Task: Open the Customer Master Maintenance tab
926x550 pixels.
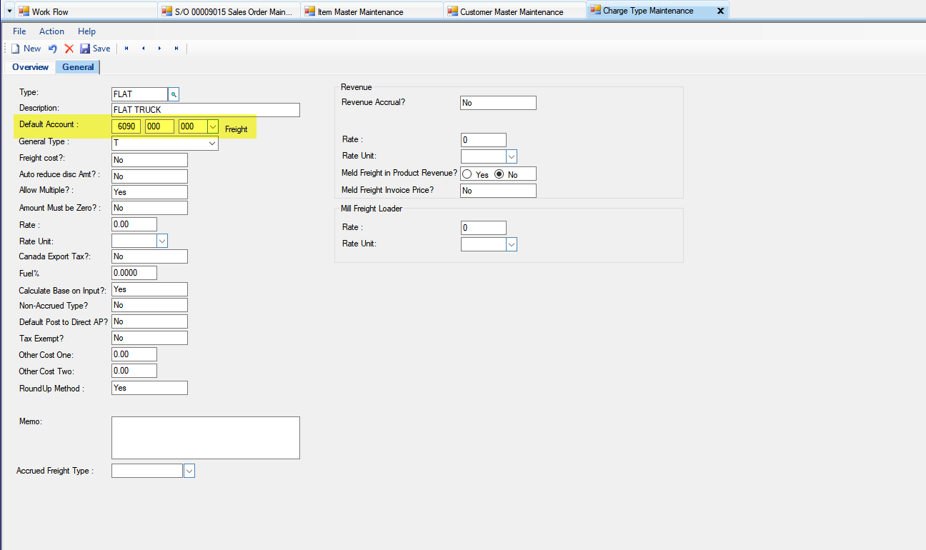Action: (513, 11)
